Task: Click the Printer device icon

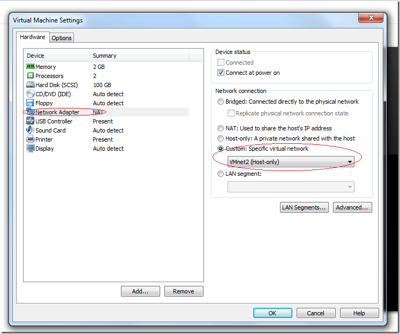Action: [31, 139]
